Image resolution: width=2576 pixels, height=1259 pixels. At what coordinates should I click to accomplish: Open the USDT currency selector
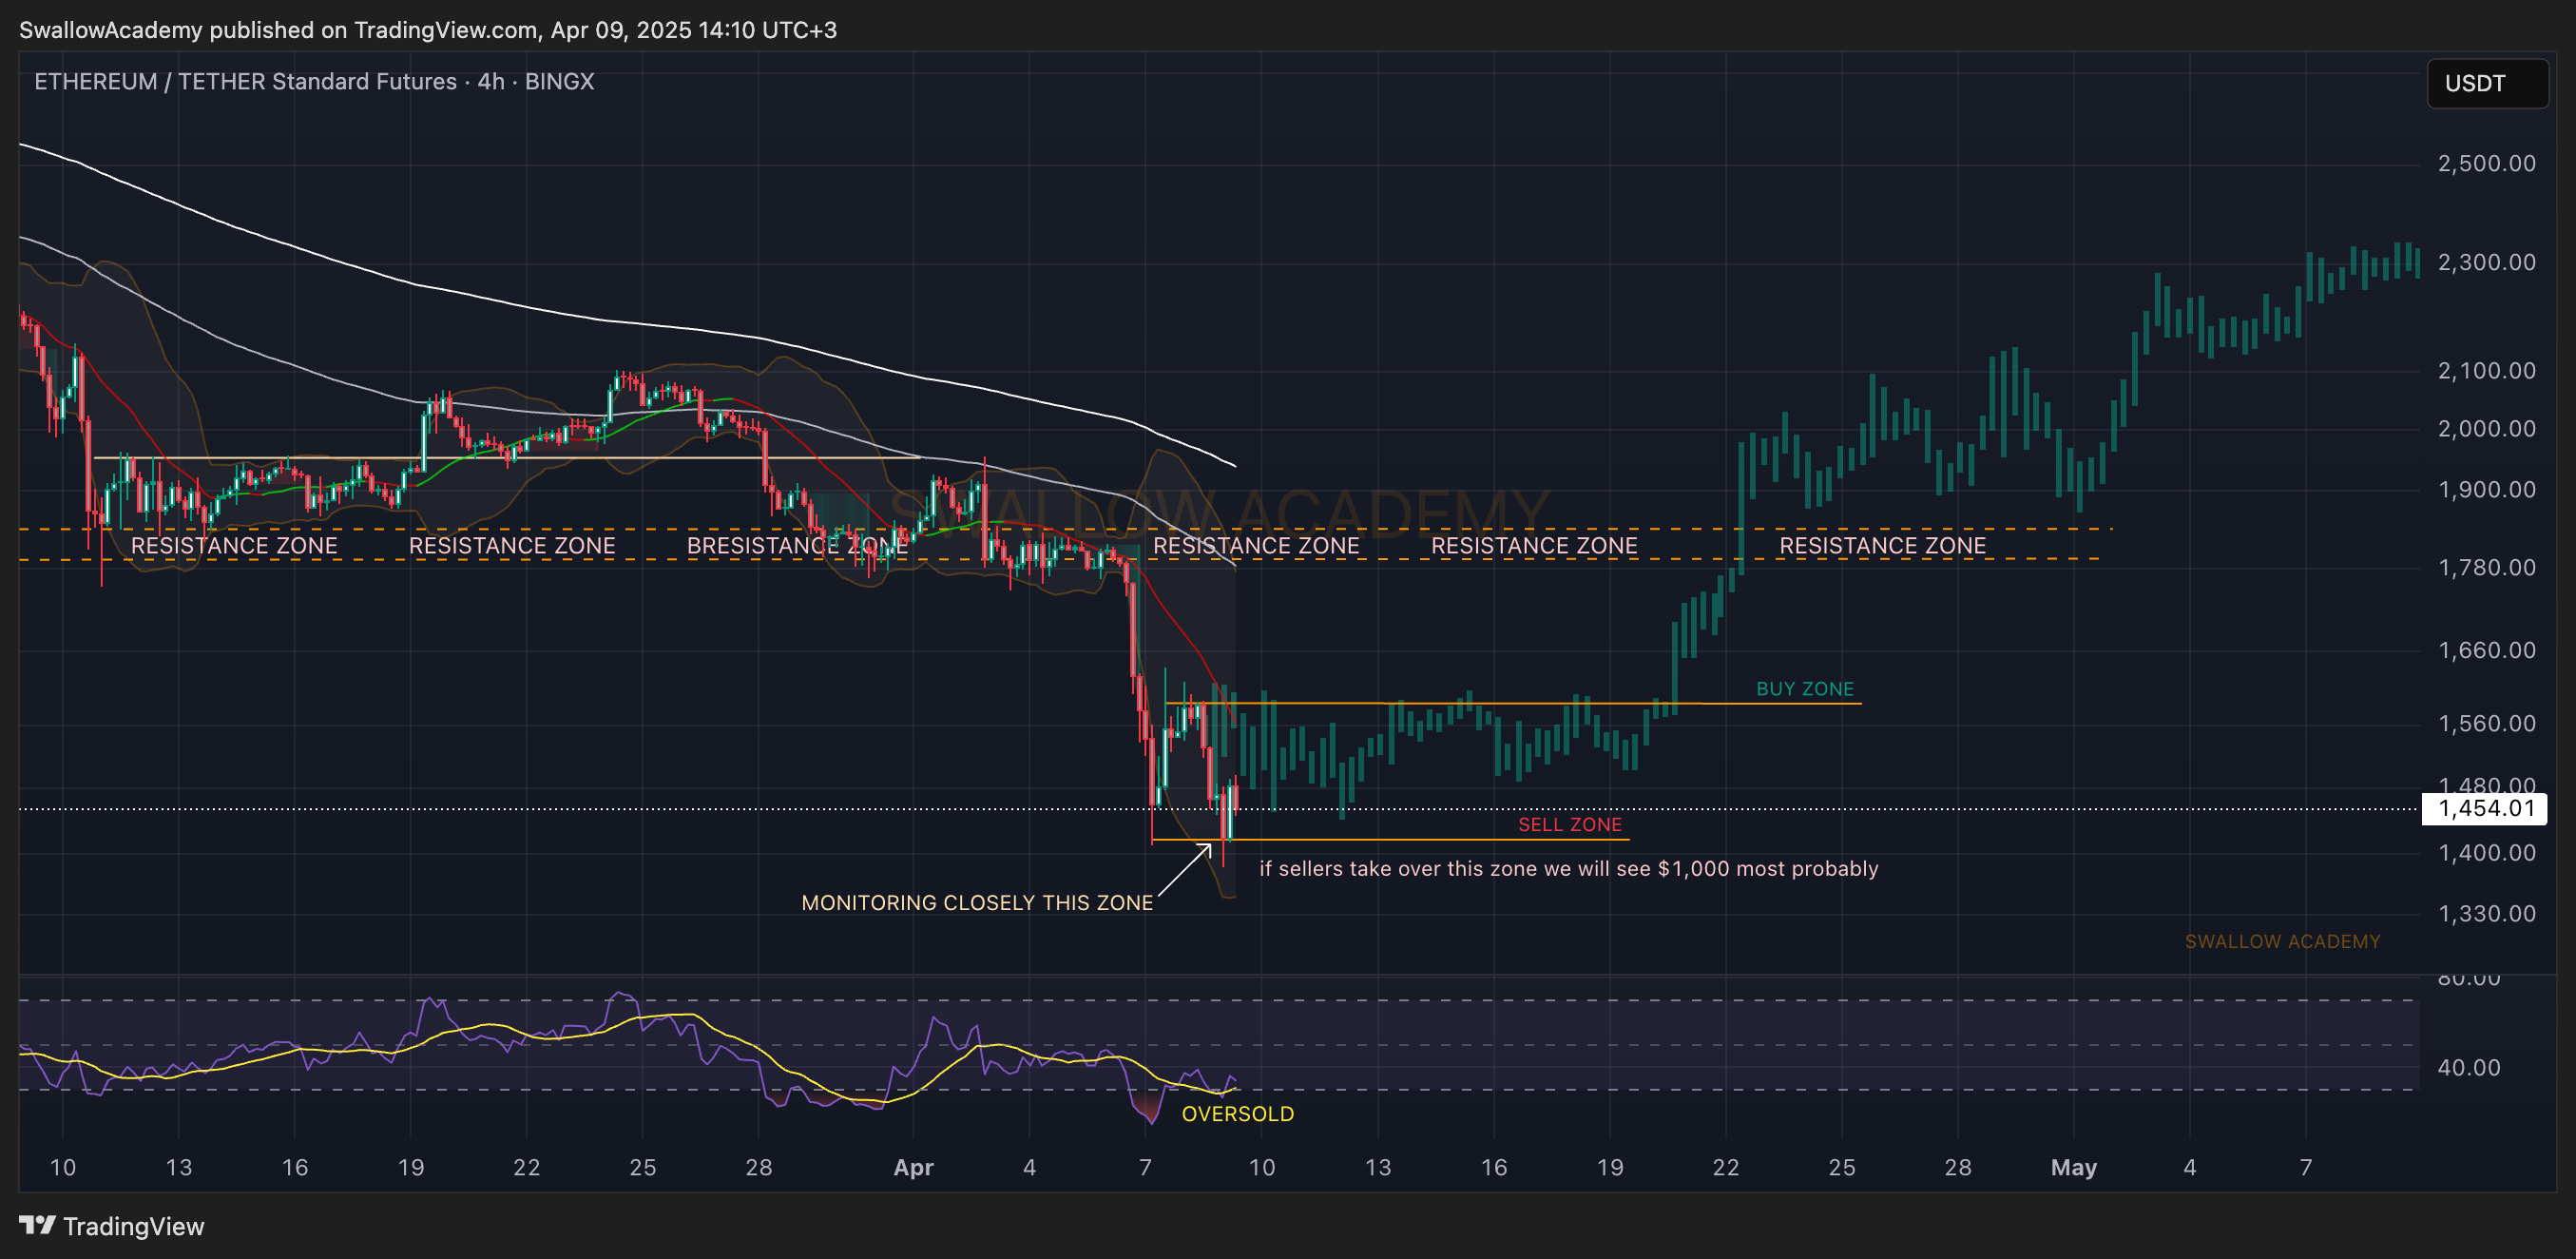(2487, 83)
